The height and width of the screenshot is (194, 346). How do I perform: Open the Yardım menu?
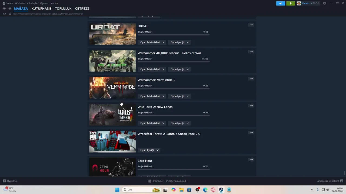pos(54,3)
